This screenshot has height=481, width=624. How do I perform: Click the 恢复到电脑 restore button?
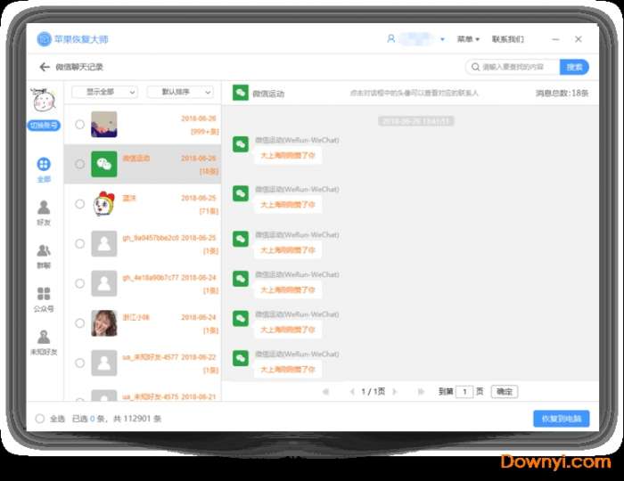pyautogui.click(x=561, y=419)
